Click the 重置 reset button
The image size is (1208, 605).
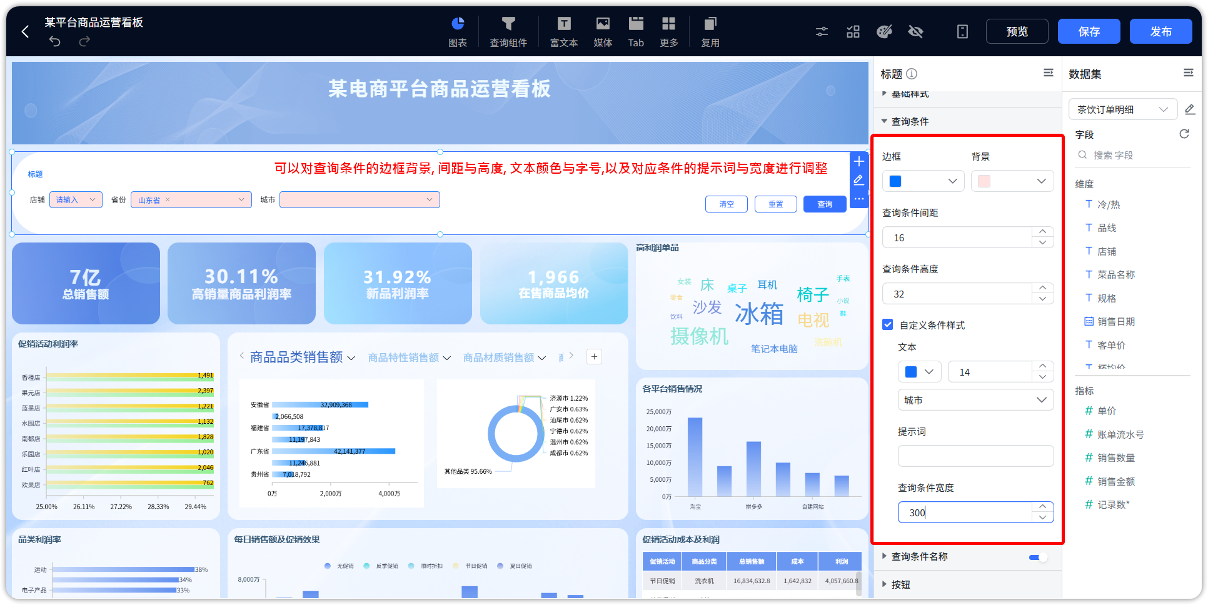(776, 204)
